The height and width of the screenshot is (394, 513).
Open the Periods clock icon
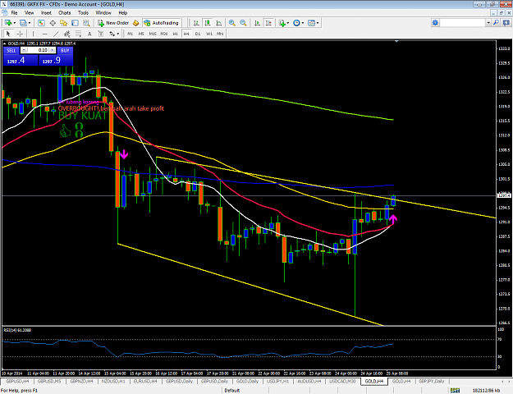tap(296, 23)
